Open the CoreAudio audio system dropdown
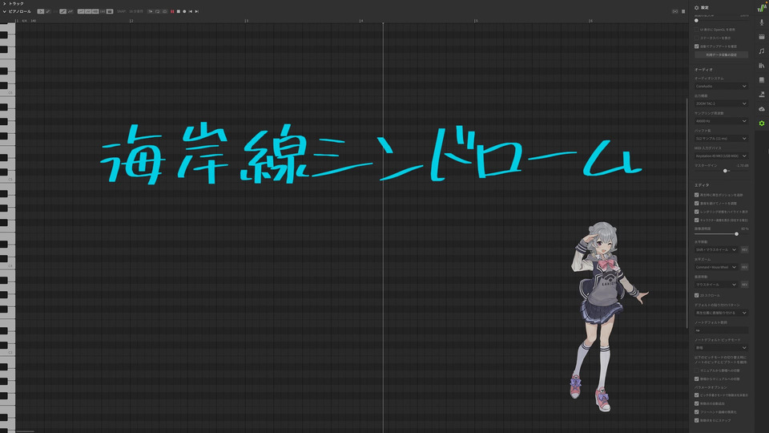The height and width of the screenshot is (433, 769). [721, 86]
